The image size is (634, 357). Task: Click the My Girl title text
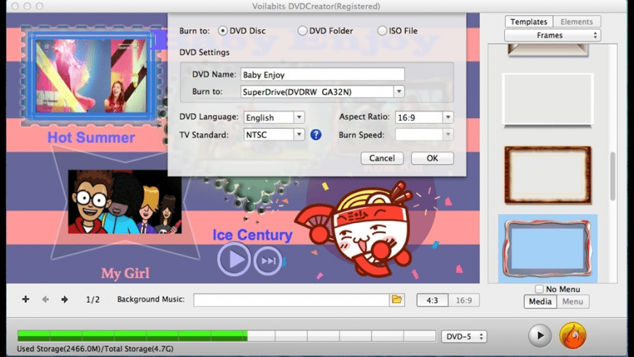click(125, 273)
